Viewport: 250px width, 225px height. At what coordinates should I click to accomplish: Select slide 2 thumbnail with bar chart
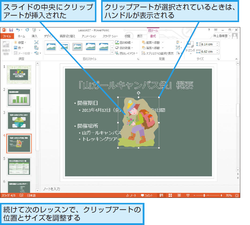pyautogui.click(x=19, y=97)
